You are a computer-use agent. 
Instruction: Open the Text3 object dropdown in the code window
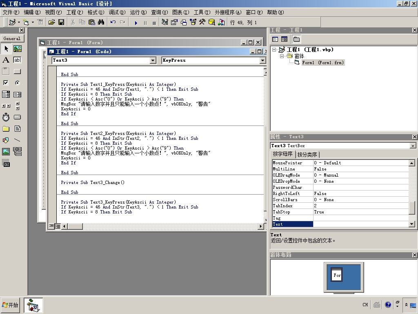coord(153,61)
